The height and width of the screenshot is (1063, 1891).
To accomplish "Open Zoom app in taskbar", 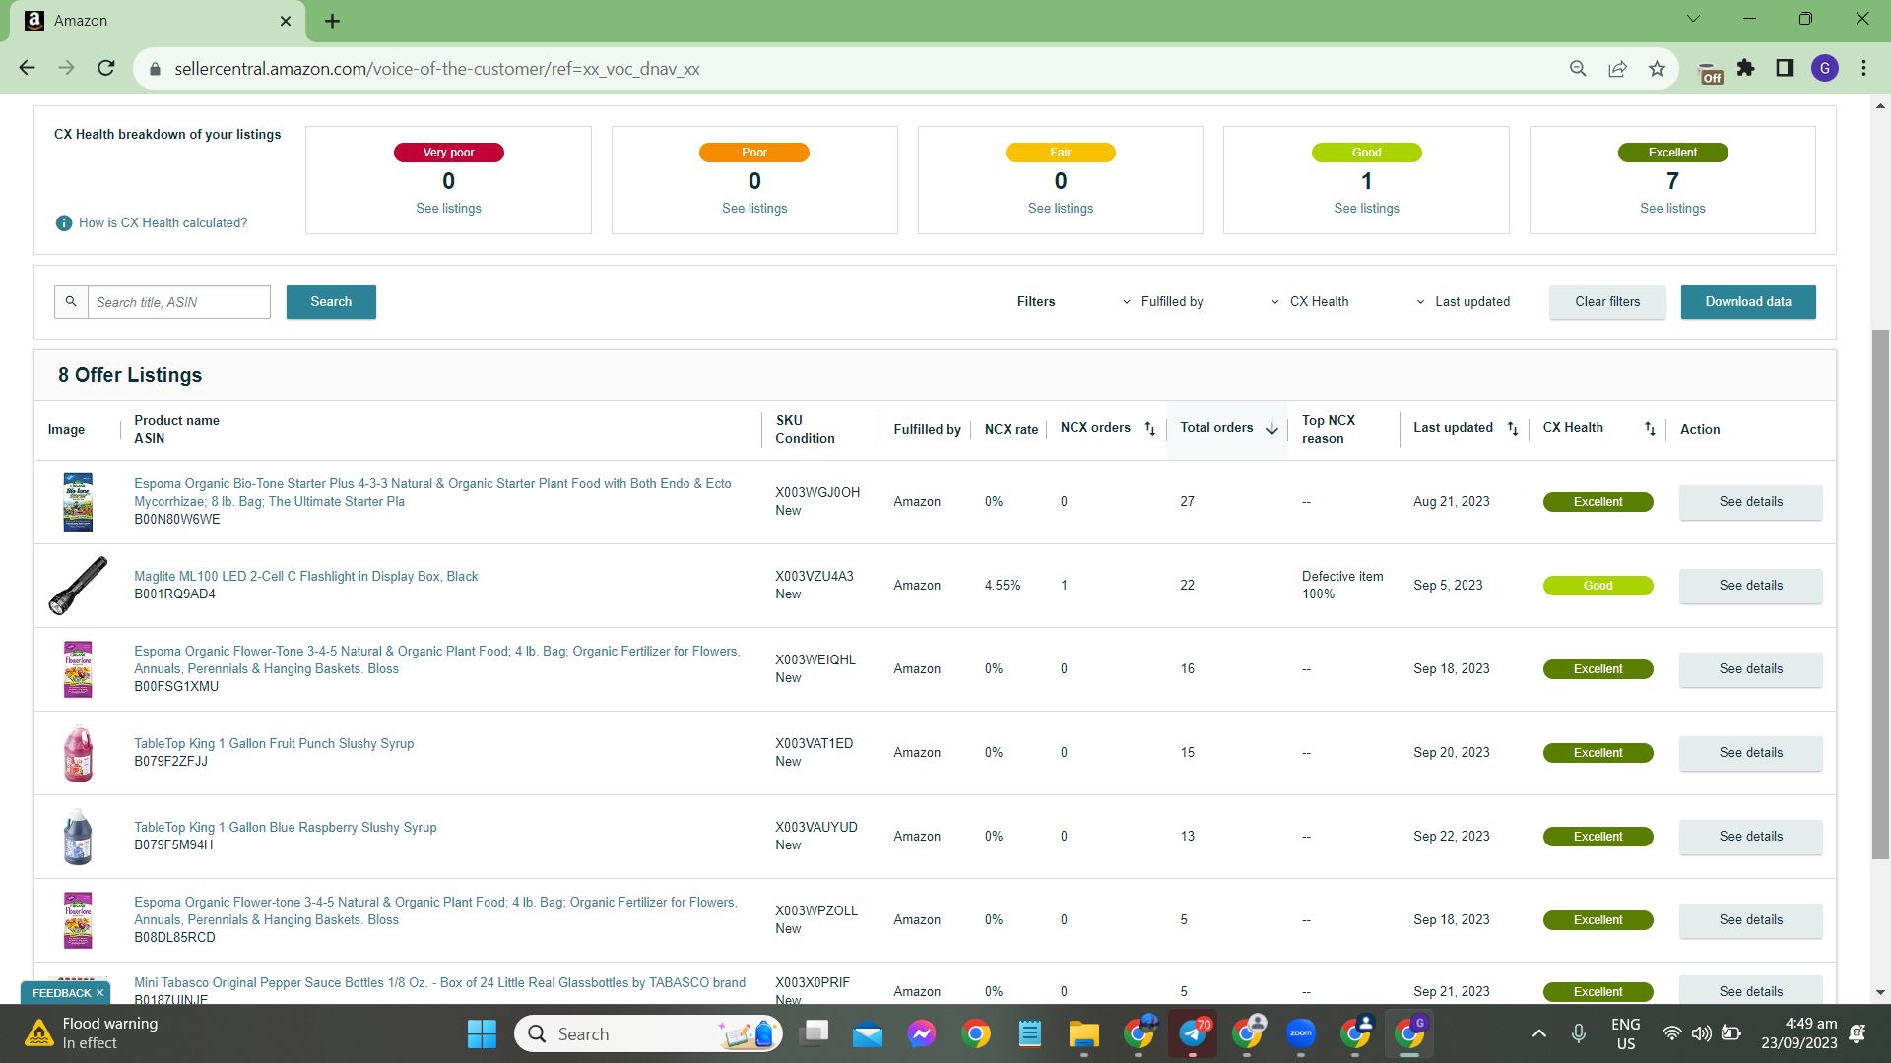I will click(x=1301, y=1033).
